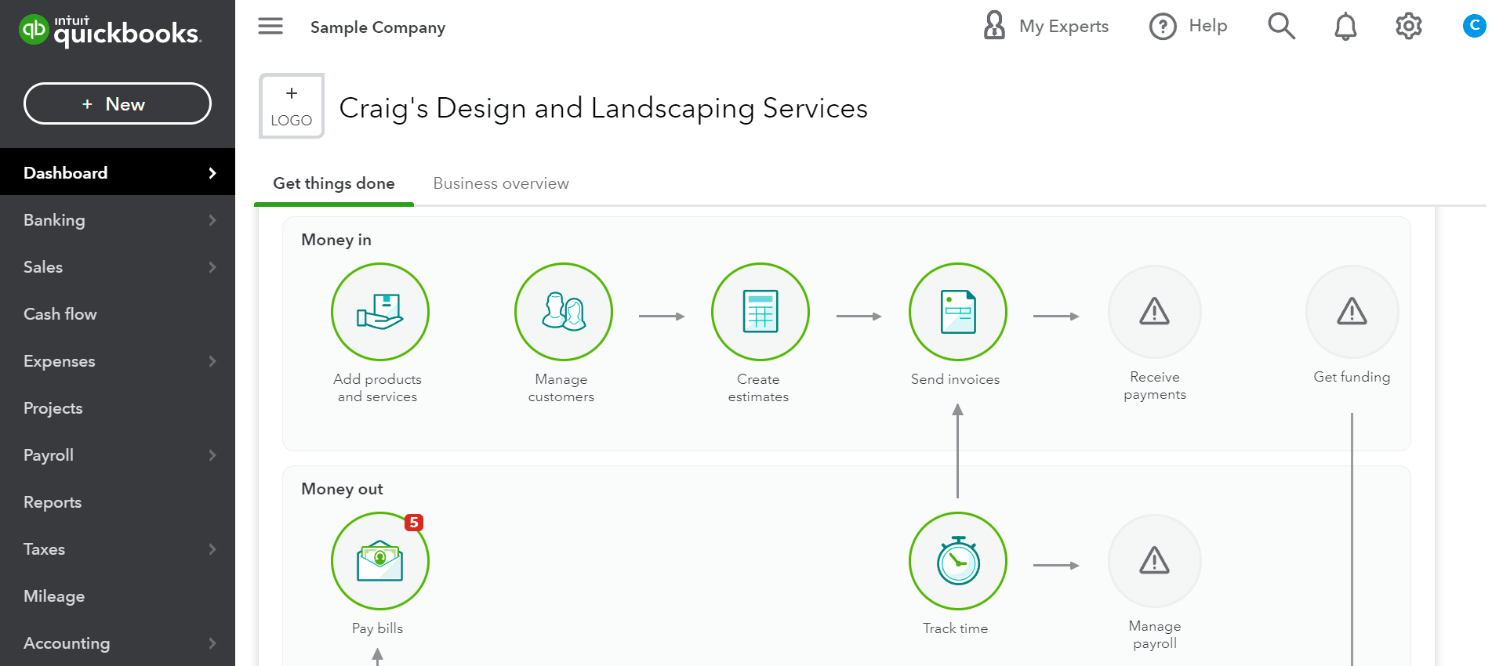Open Get funding
Viewport: 1492px width, 666px height.
(x=1352, y=311)
